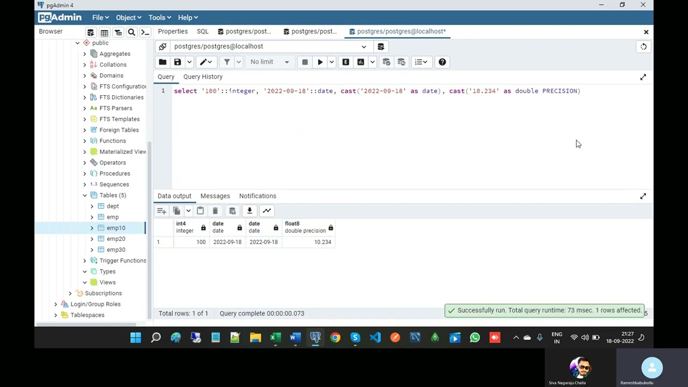The image size is (688, 387).
Task: Open the No limit rows dropdown
Action: tap(270, 62)
